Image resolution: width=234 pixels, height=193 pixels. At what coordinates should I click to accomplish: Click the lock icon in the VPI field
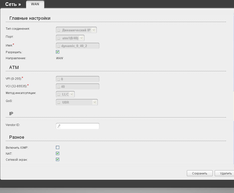[59, 79]
